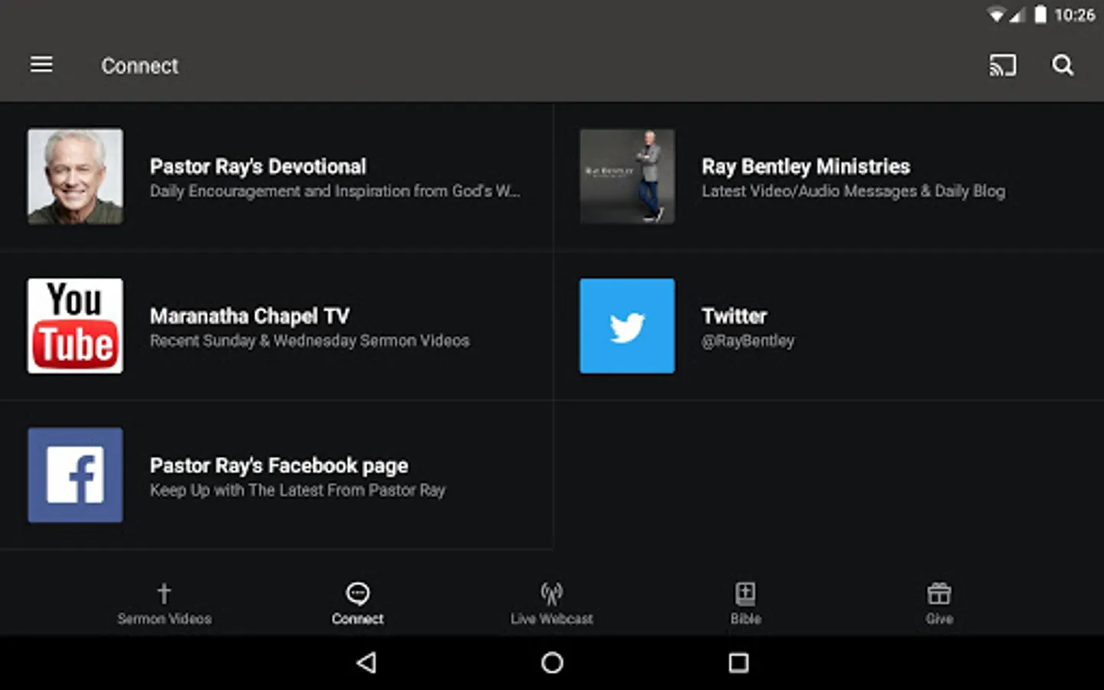Tap the 10:26 clock in status bar
The width and height of the screenshot is (1104, 690).
tap(1074, 15)
